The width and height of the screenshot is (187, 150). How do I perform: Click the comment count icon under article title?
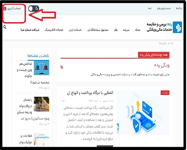[63, 101]
